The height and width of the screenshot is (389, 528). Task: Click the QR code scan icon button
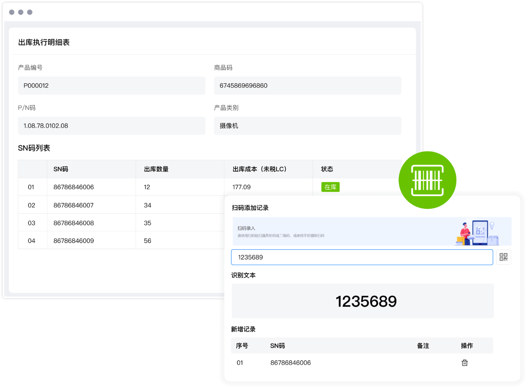pos(503,257)
